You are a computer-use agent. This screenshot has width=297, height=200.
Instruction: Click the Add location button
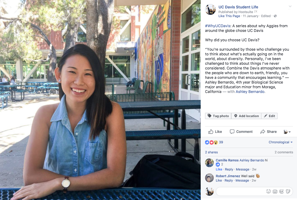246,116
